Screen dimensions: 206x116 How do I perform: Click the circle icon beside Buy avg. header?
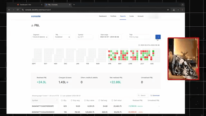click(71, 100)
